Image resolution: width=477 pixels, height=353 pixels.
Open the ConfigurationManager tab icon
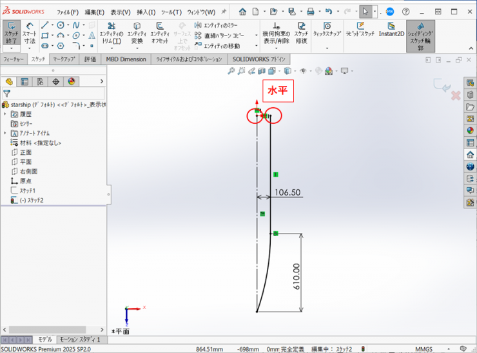pos(40,82)
